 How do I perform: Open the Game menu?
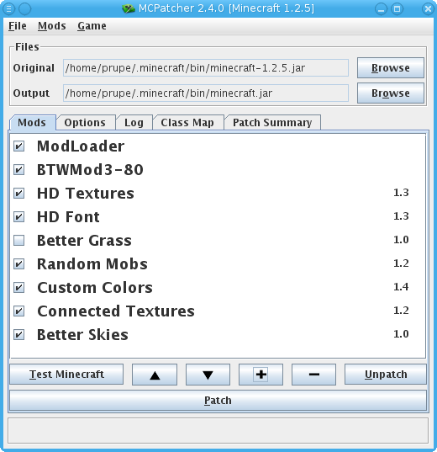(x=92, y=26)
